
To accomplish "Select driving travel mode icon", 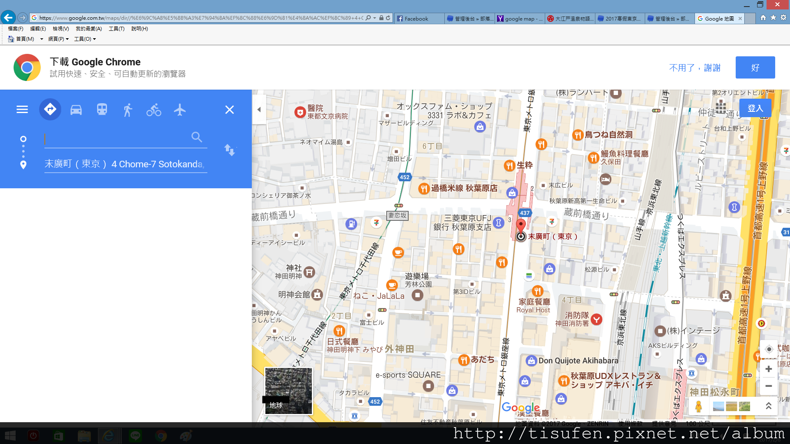I will (76, 110).
